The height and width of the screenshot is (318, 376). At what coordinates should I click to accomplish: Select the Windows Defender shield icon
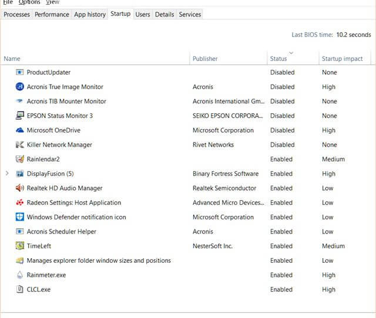click(19, 217)
